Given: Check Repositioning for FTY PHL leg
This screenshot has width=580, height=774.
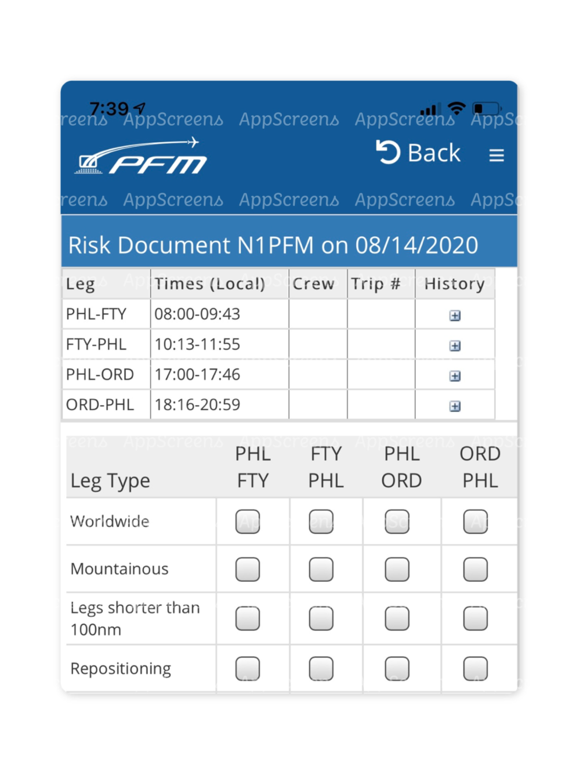Looking at the screenshot, I should click(x=321, y=668).
